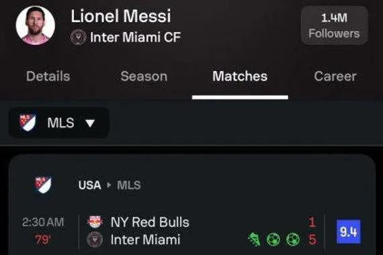Click the Inter Miami CF crest beside the club name
This screenshot has width=383, height=255.
[78, 38]
